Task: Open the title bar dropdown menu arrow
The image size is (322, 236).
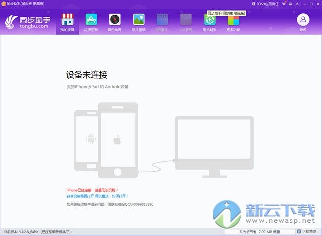Action: (x=297, y=4)
